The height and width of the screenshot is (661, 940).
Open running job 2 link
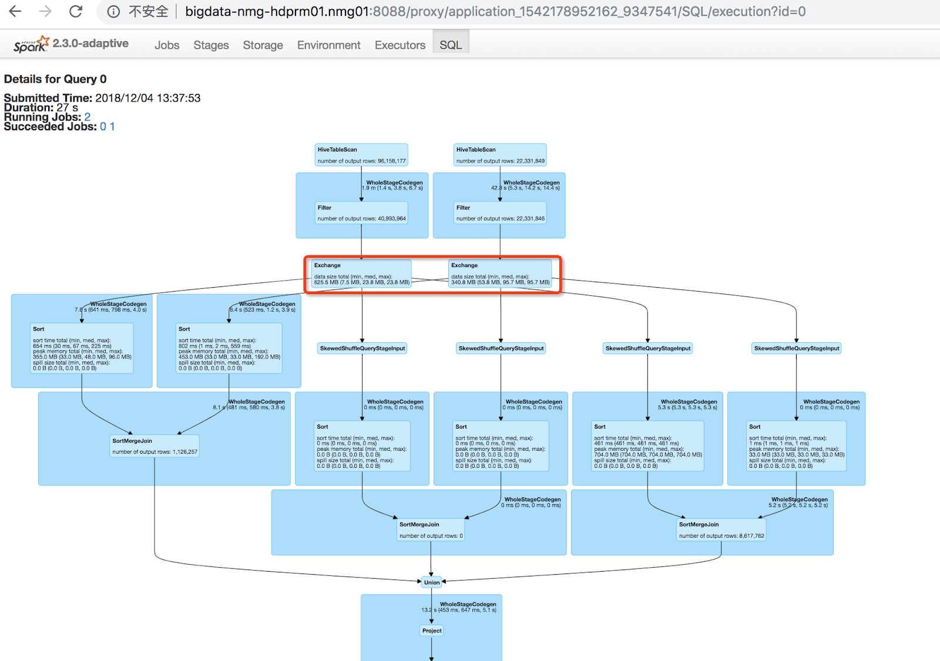click(x=88, y=117)
